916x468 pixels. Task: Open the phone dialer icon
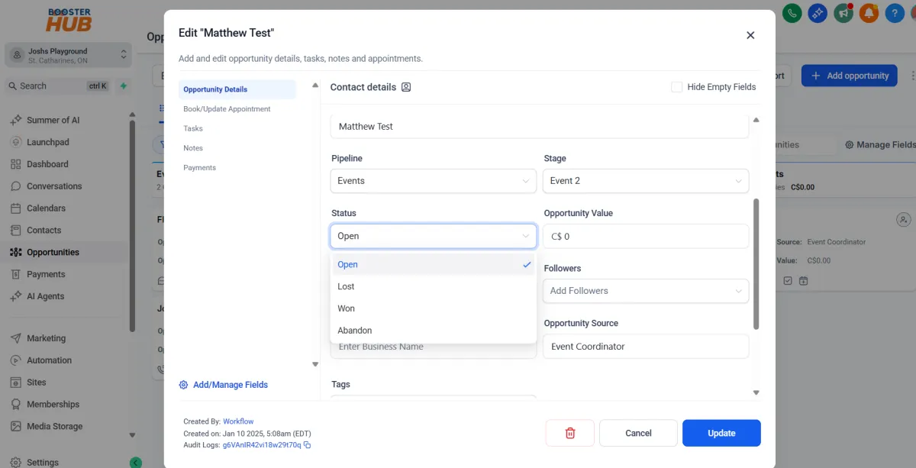click(x=792, y=13)
